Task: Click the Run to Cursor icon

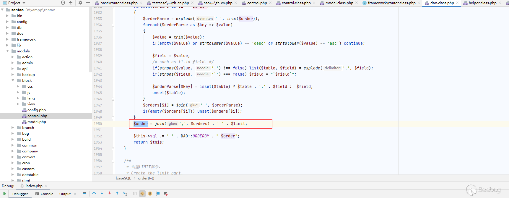Action: point(125,194)
